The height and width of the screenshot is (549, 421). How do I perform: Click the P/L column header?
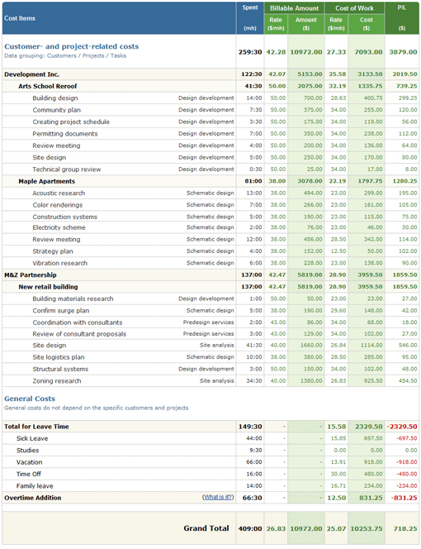coord(402,18)
